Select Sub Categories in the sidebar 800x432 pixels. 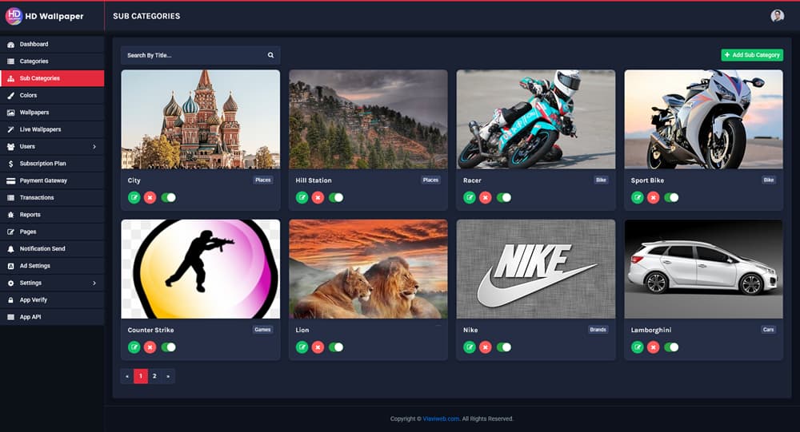coord(52,78)
